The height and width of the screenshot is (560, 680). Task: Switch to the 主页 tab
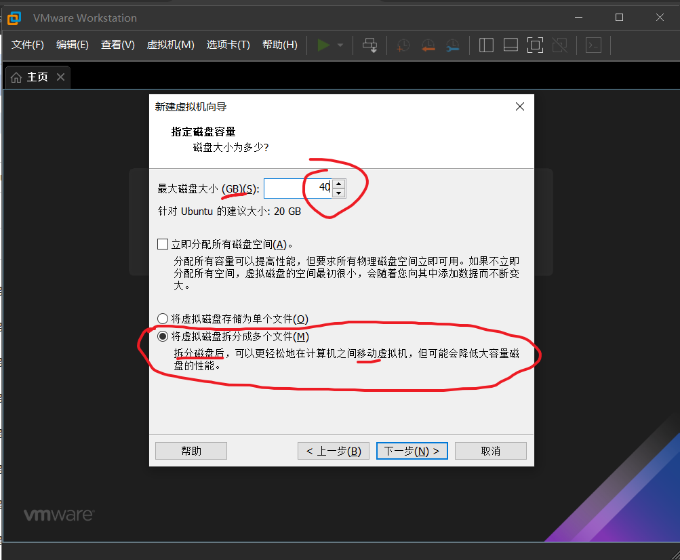(x=37, y=77)
